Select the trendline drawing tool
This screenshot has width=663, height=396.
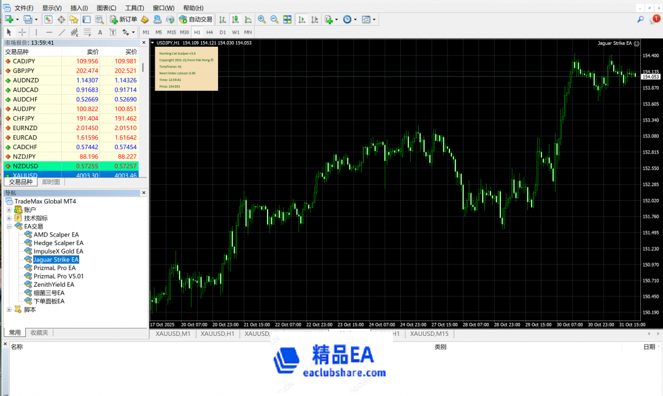pyautogui.click(x=61, y=32)
